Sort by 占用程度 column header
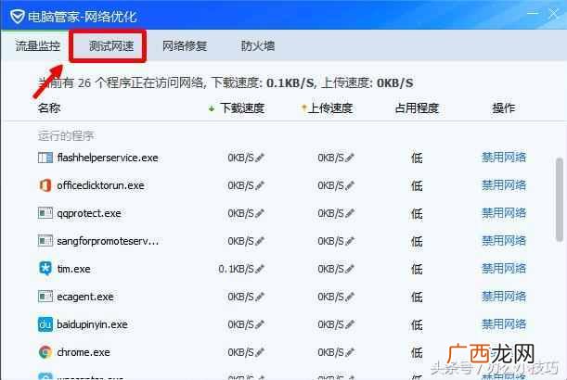The height and width of the screenshot is (380, 567). 417,108
